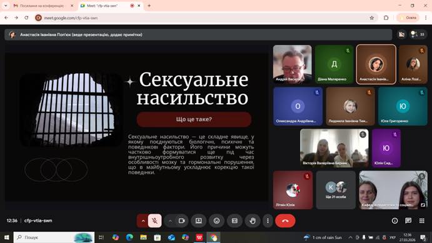Select Діана Маляренко participant tile
This screenshot has width=432, height=243.
pyautogui.click(x=334, y=64)
